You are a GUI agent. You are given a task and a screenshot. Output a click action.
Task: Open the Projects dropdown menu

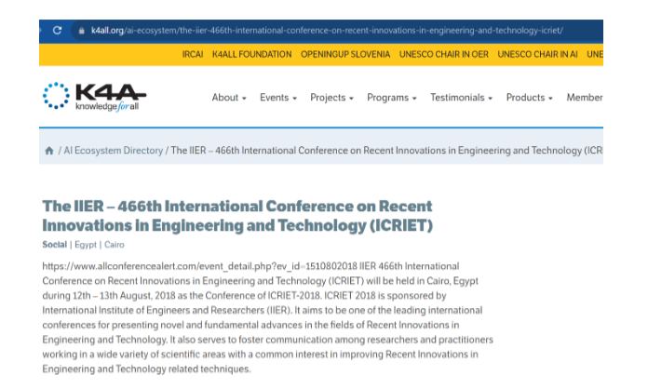(x=331, y=98)
